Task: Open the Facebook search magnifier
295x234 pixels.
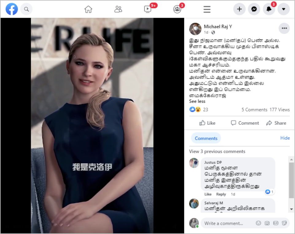Action: tap(26, 9)
